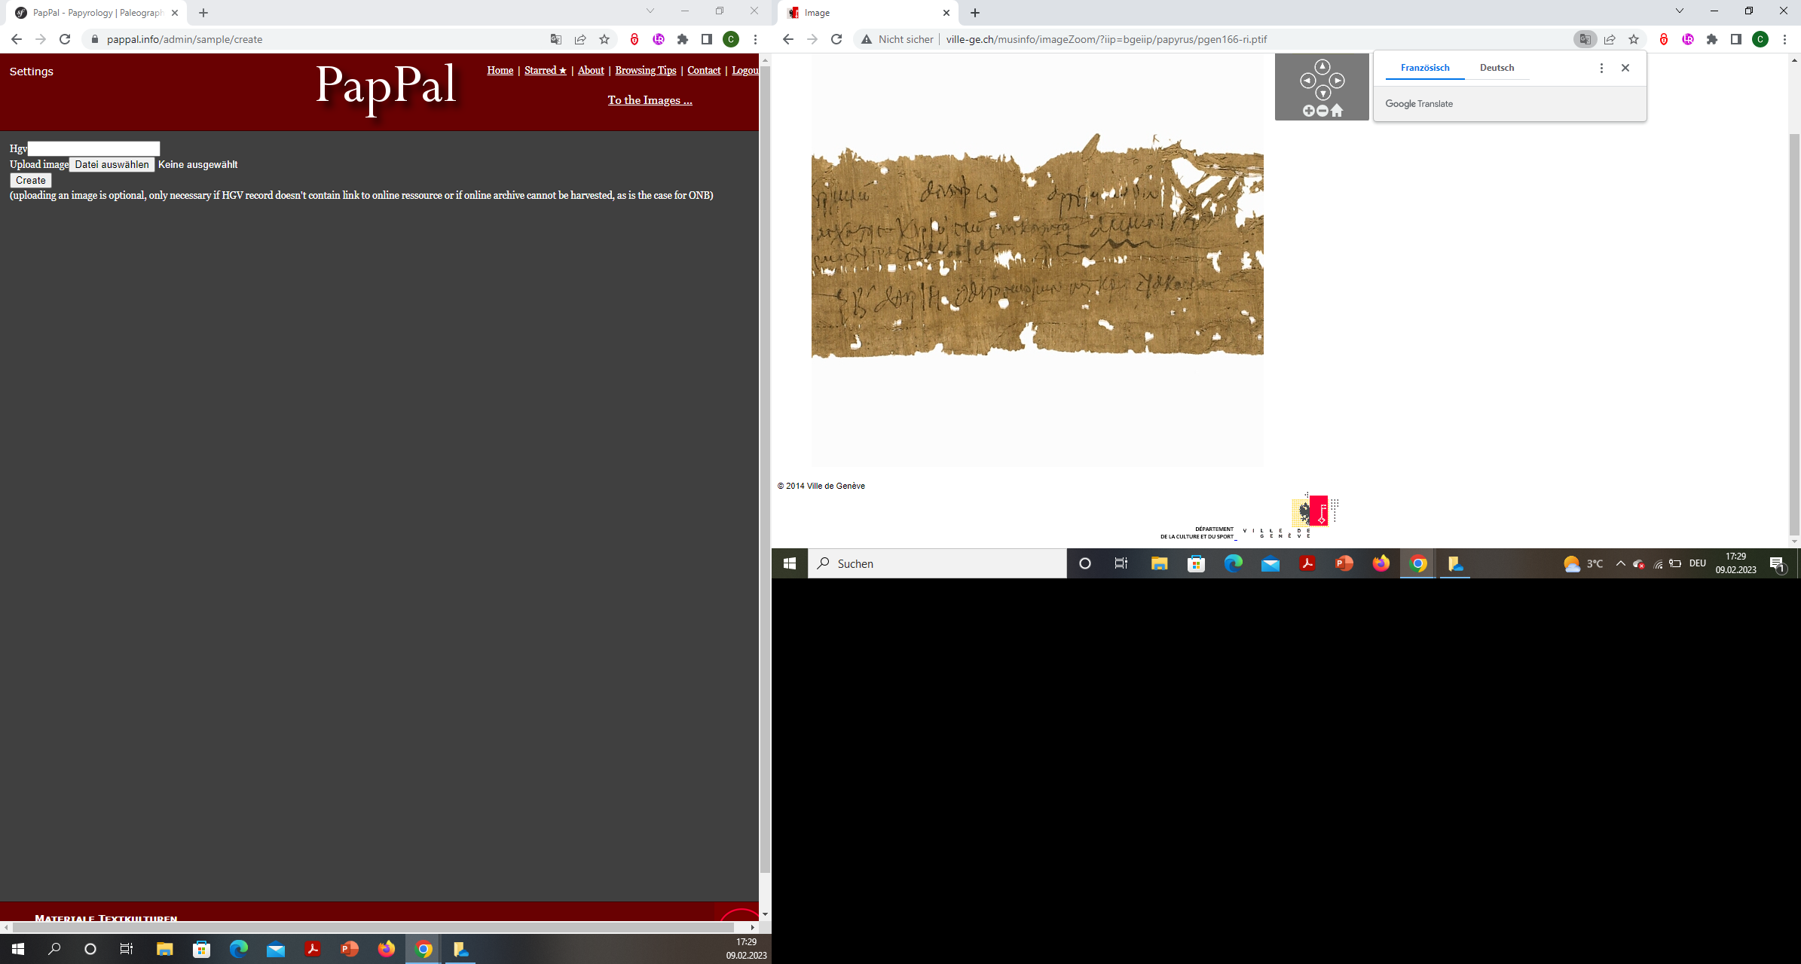Show hidden system tray icons chevron
This screenshot has width=1801, height=964.
(1621, 563)
